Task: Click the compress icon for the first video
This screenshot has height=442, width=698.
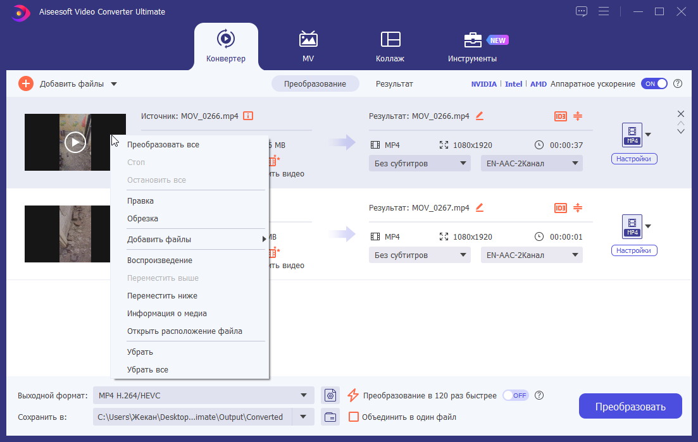Action: pos(577,116)
